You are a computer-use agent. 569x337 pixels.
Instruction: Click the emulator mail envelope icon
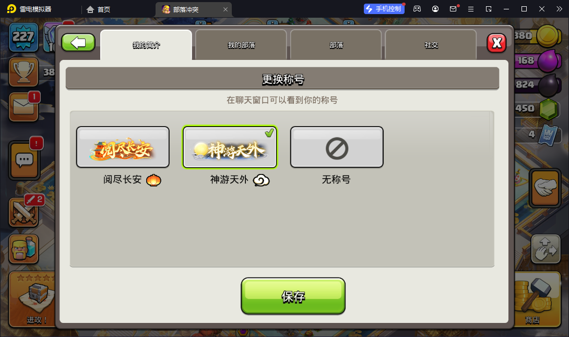coord(453,9)
